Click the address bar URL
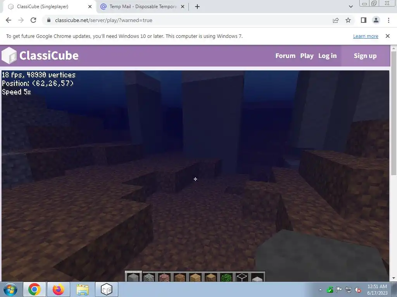Image resolution: width=397 pixels, height=297 pixels. [x=104, y=20]
